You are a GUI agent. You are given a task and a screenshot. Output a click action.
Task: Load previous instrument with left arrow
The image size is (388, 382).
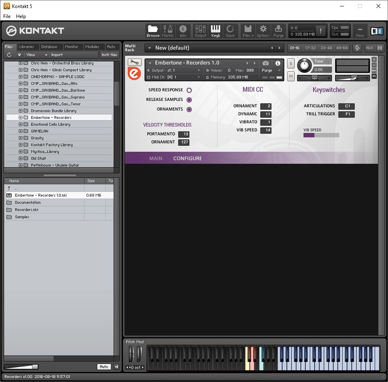click(x=247, y=63)
